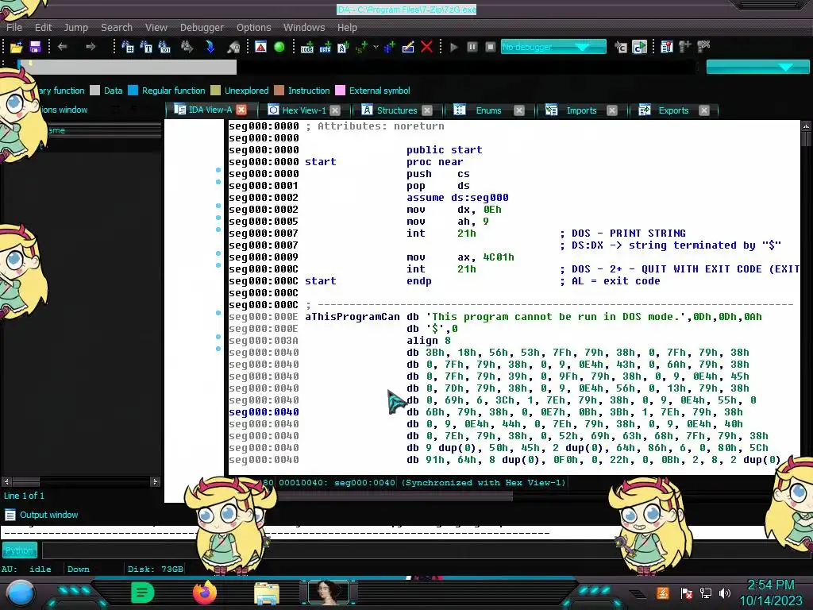Close the Enums tab

(519, 110)
